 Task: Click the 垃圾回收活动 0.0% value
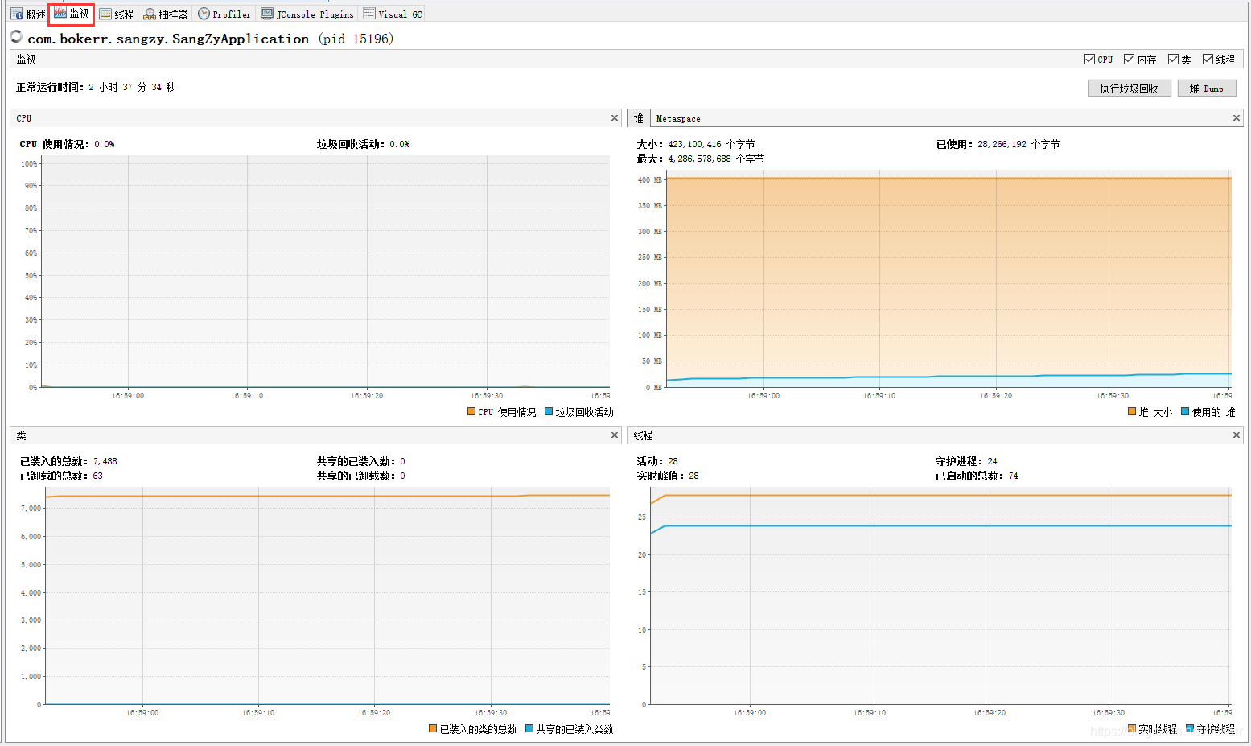coord(400,144)
